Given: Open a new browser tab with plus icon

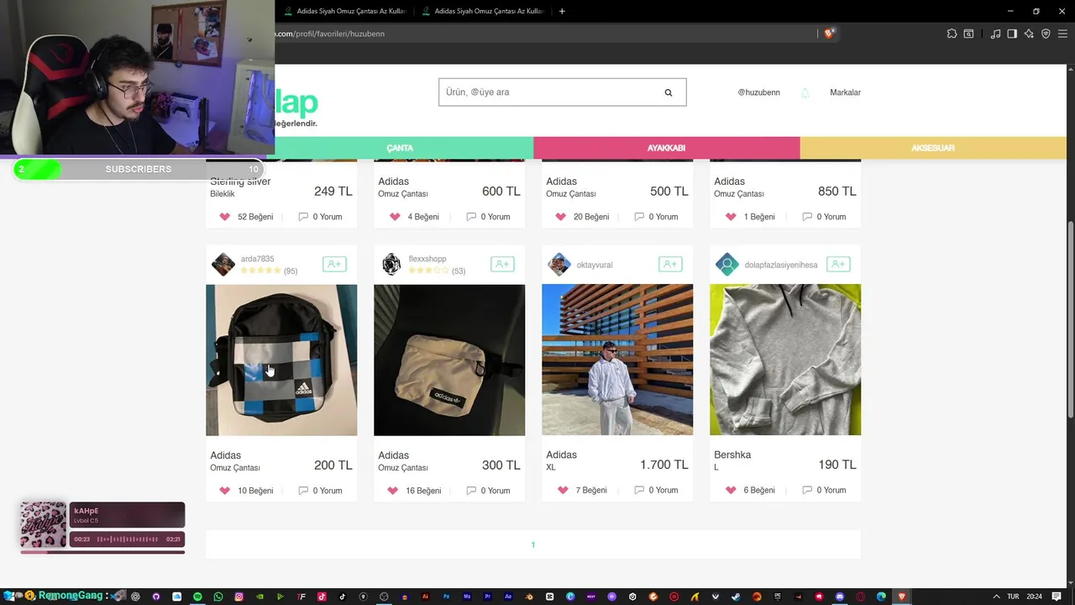Looking at the screenshot, I should (562, 11).
